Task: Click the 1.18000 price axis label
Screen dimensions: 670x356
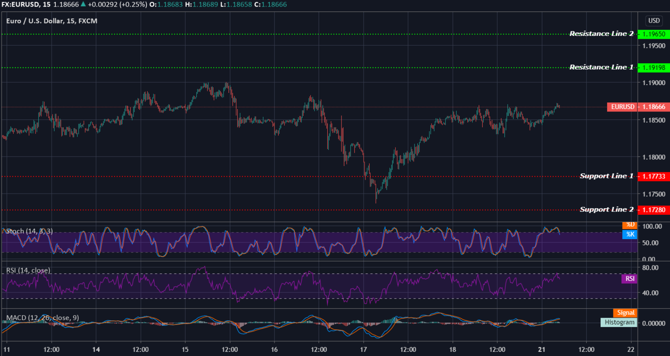Action: 654,157
